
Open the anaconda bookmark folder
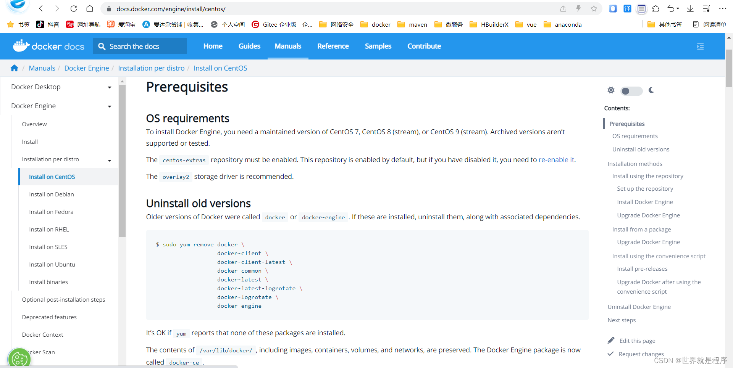click(x=562, y=24)
